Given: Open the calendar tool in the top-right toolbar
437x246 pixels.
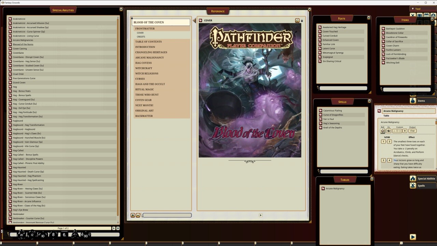Looking at the screenshot, I should 426,15.
